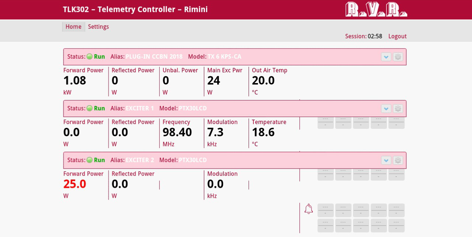Select the 98.40 MHz frequency value
This screenshot has height=237, width=472.
click(177, 132)
